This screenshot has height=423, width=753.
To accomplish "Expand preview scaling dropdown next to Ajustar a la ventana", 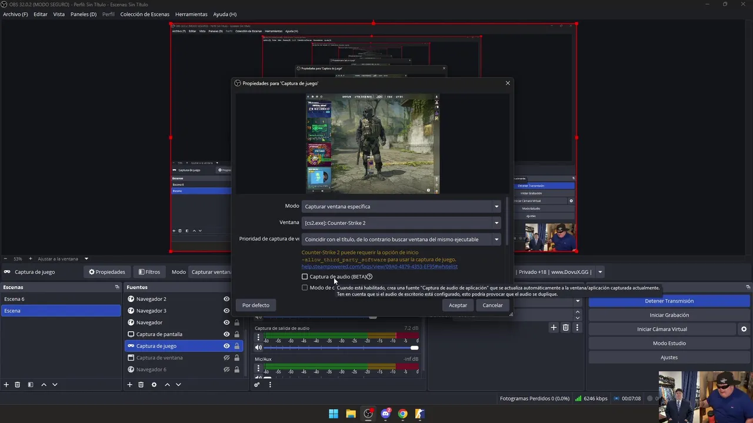I will [x=86, y=258].
